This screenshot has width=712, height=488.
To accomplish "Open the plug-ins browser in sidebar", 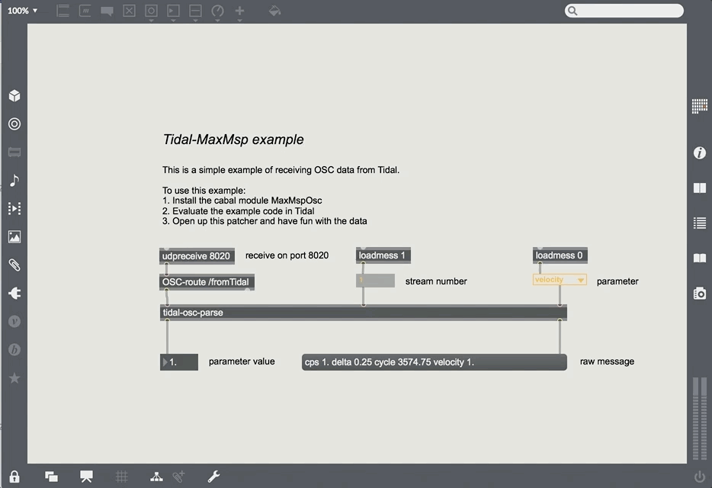I will tap(14, 293).
